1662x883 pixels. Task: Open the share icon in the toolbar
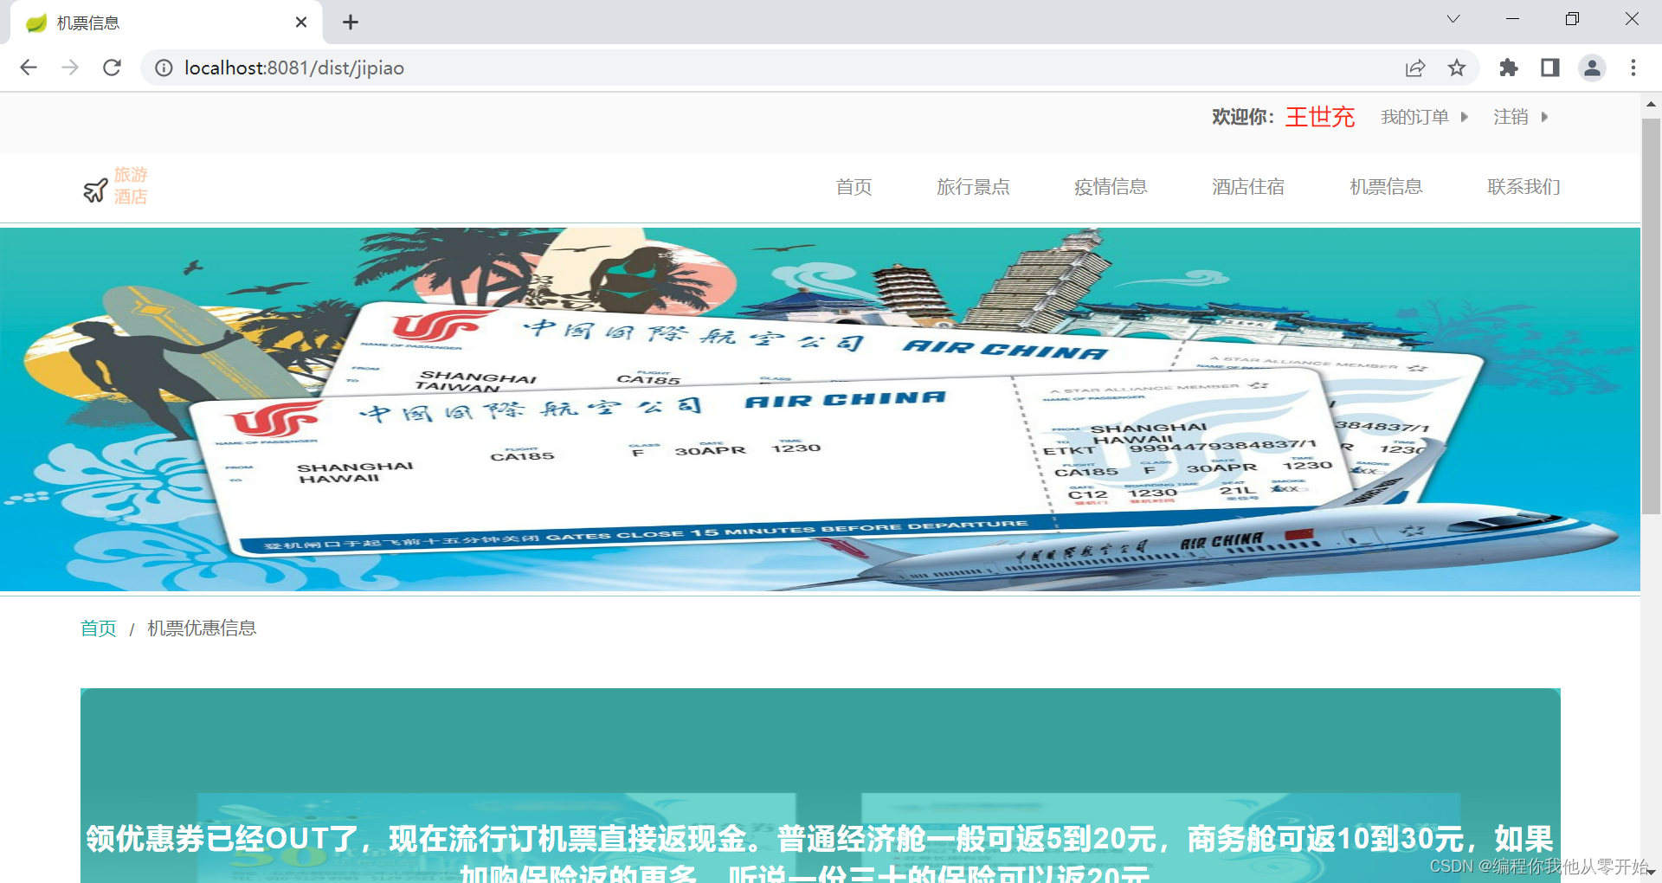(1414, 68)
